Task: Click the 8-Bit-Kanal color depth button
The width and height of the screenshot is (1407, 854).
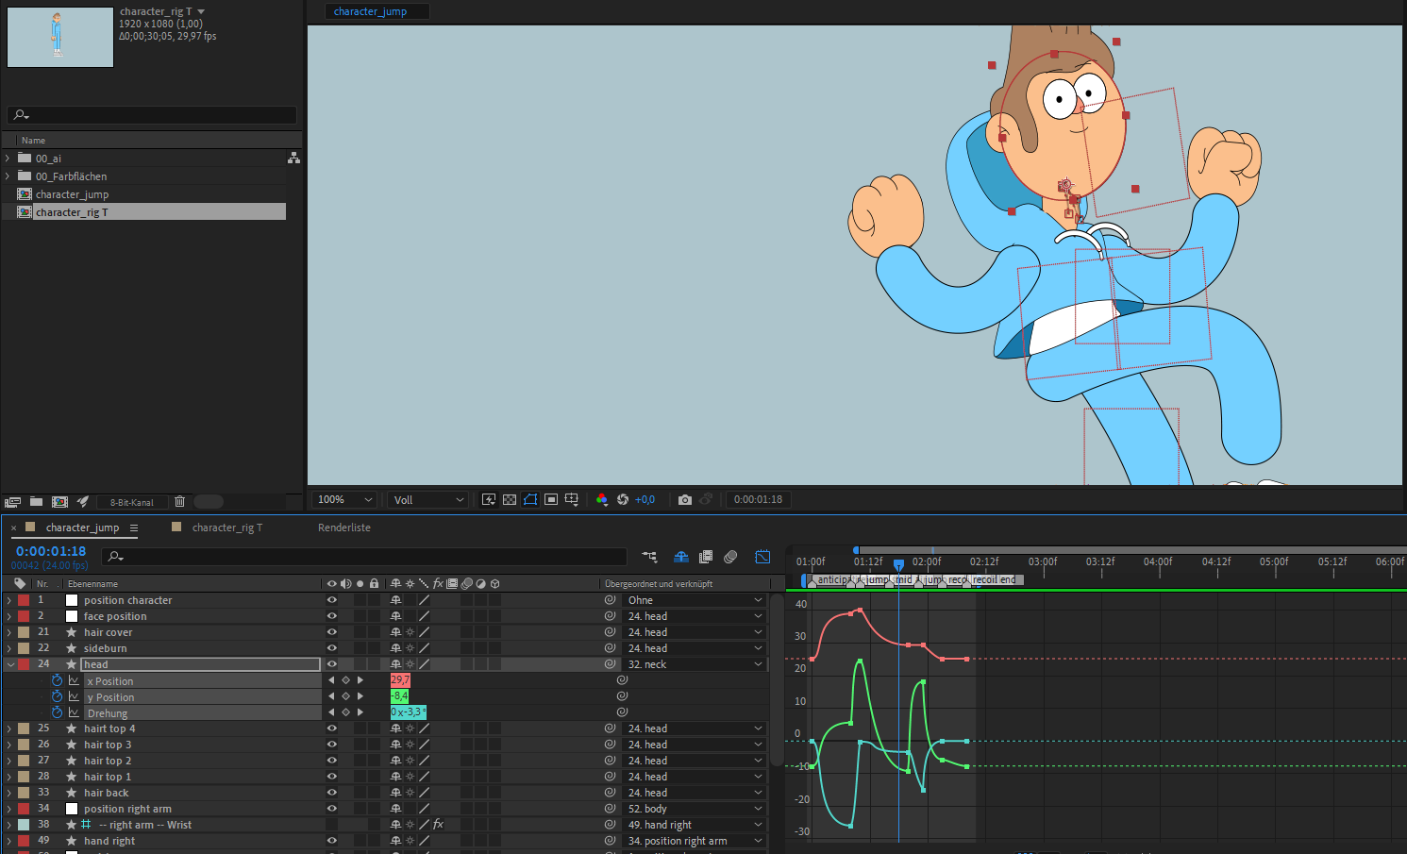Action: tap(131, 502)
